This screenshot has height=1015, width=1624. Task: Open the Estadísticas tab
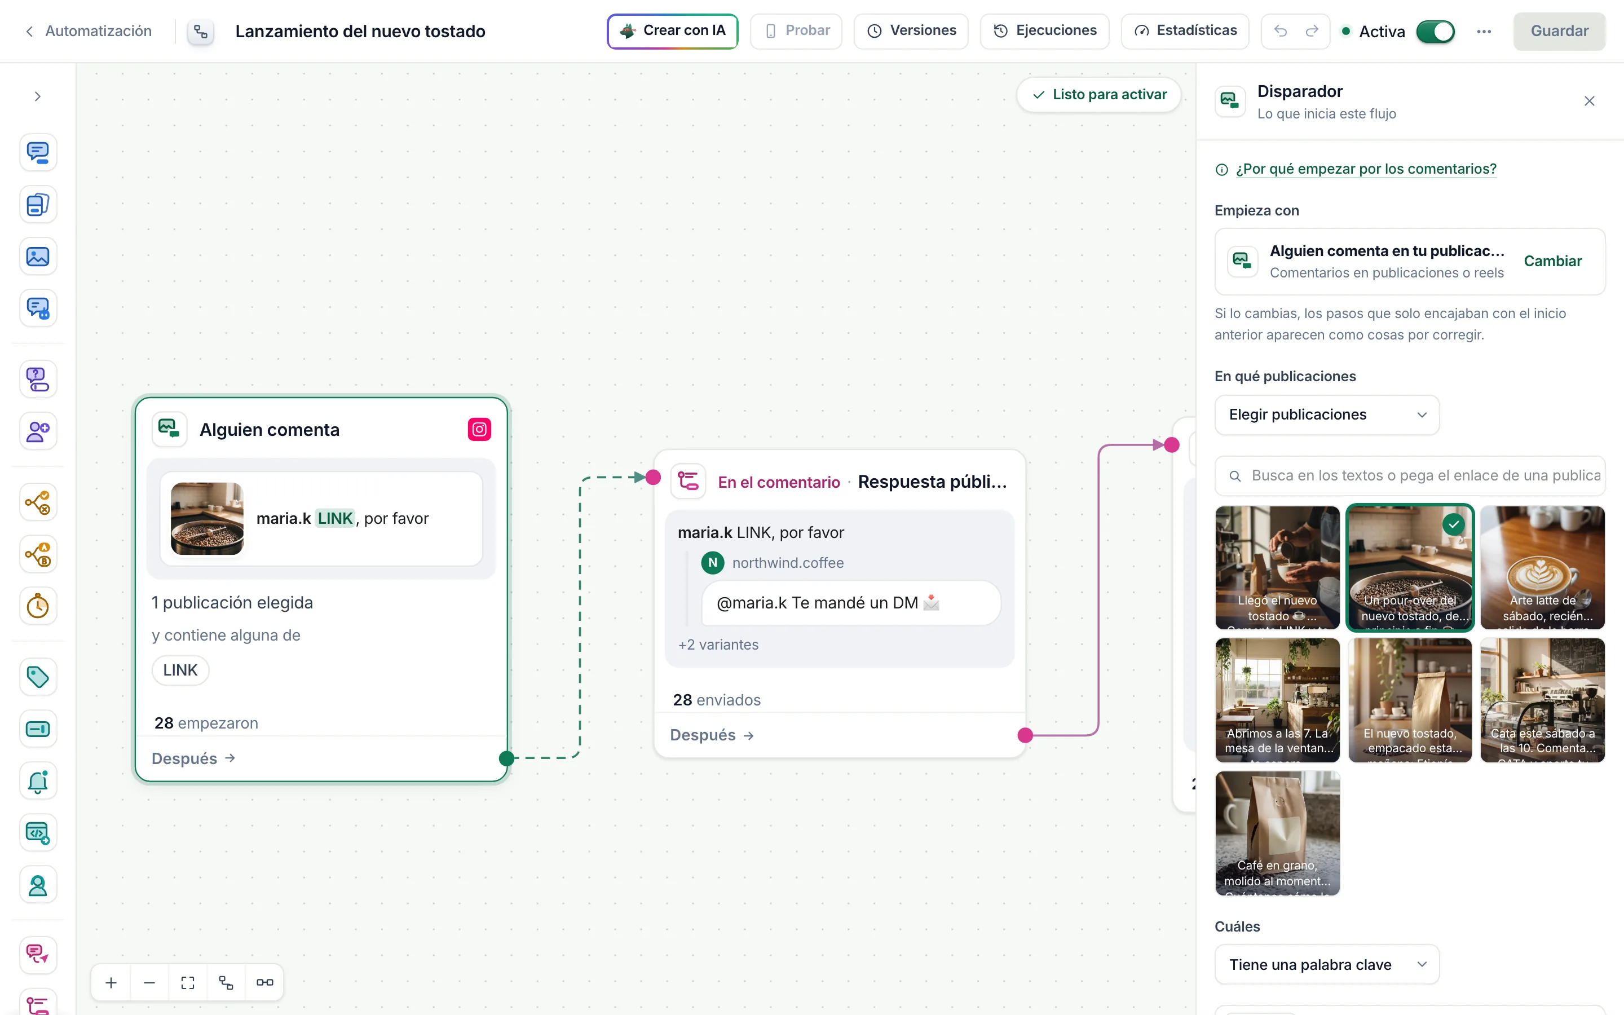1184,31
